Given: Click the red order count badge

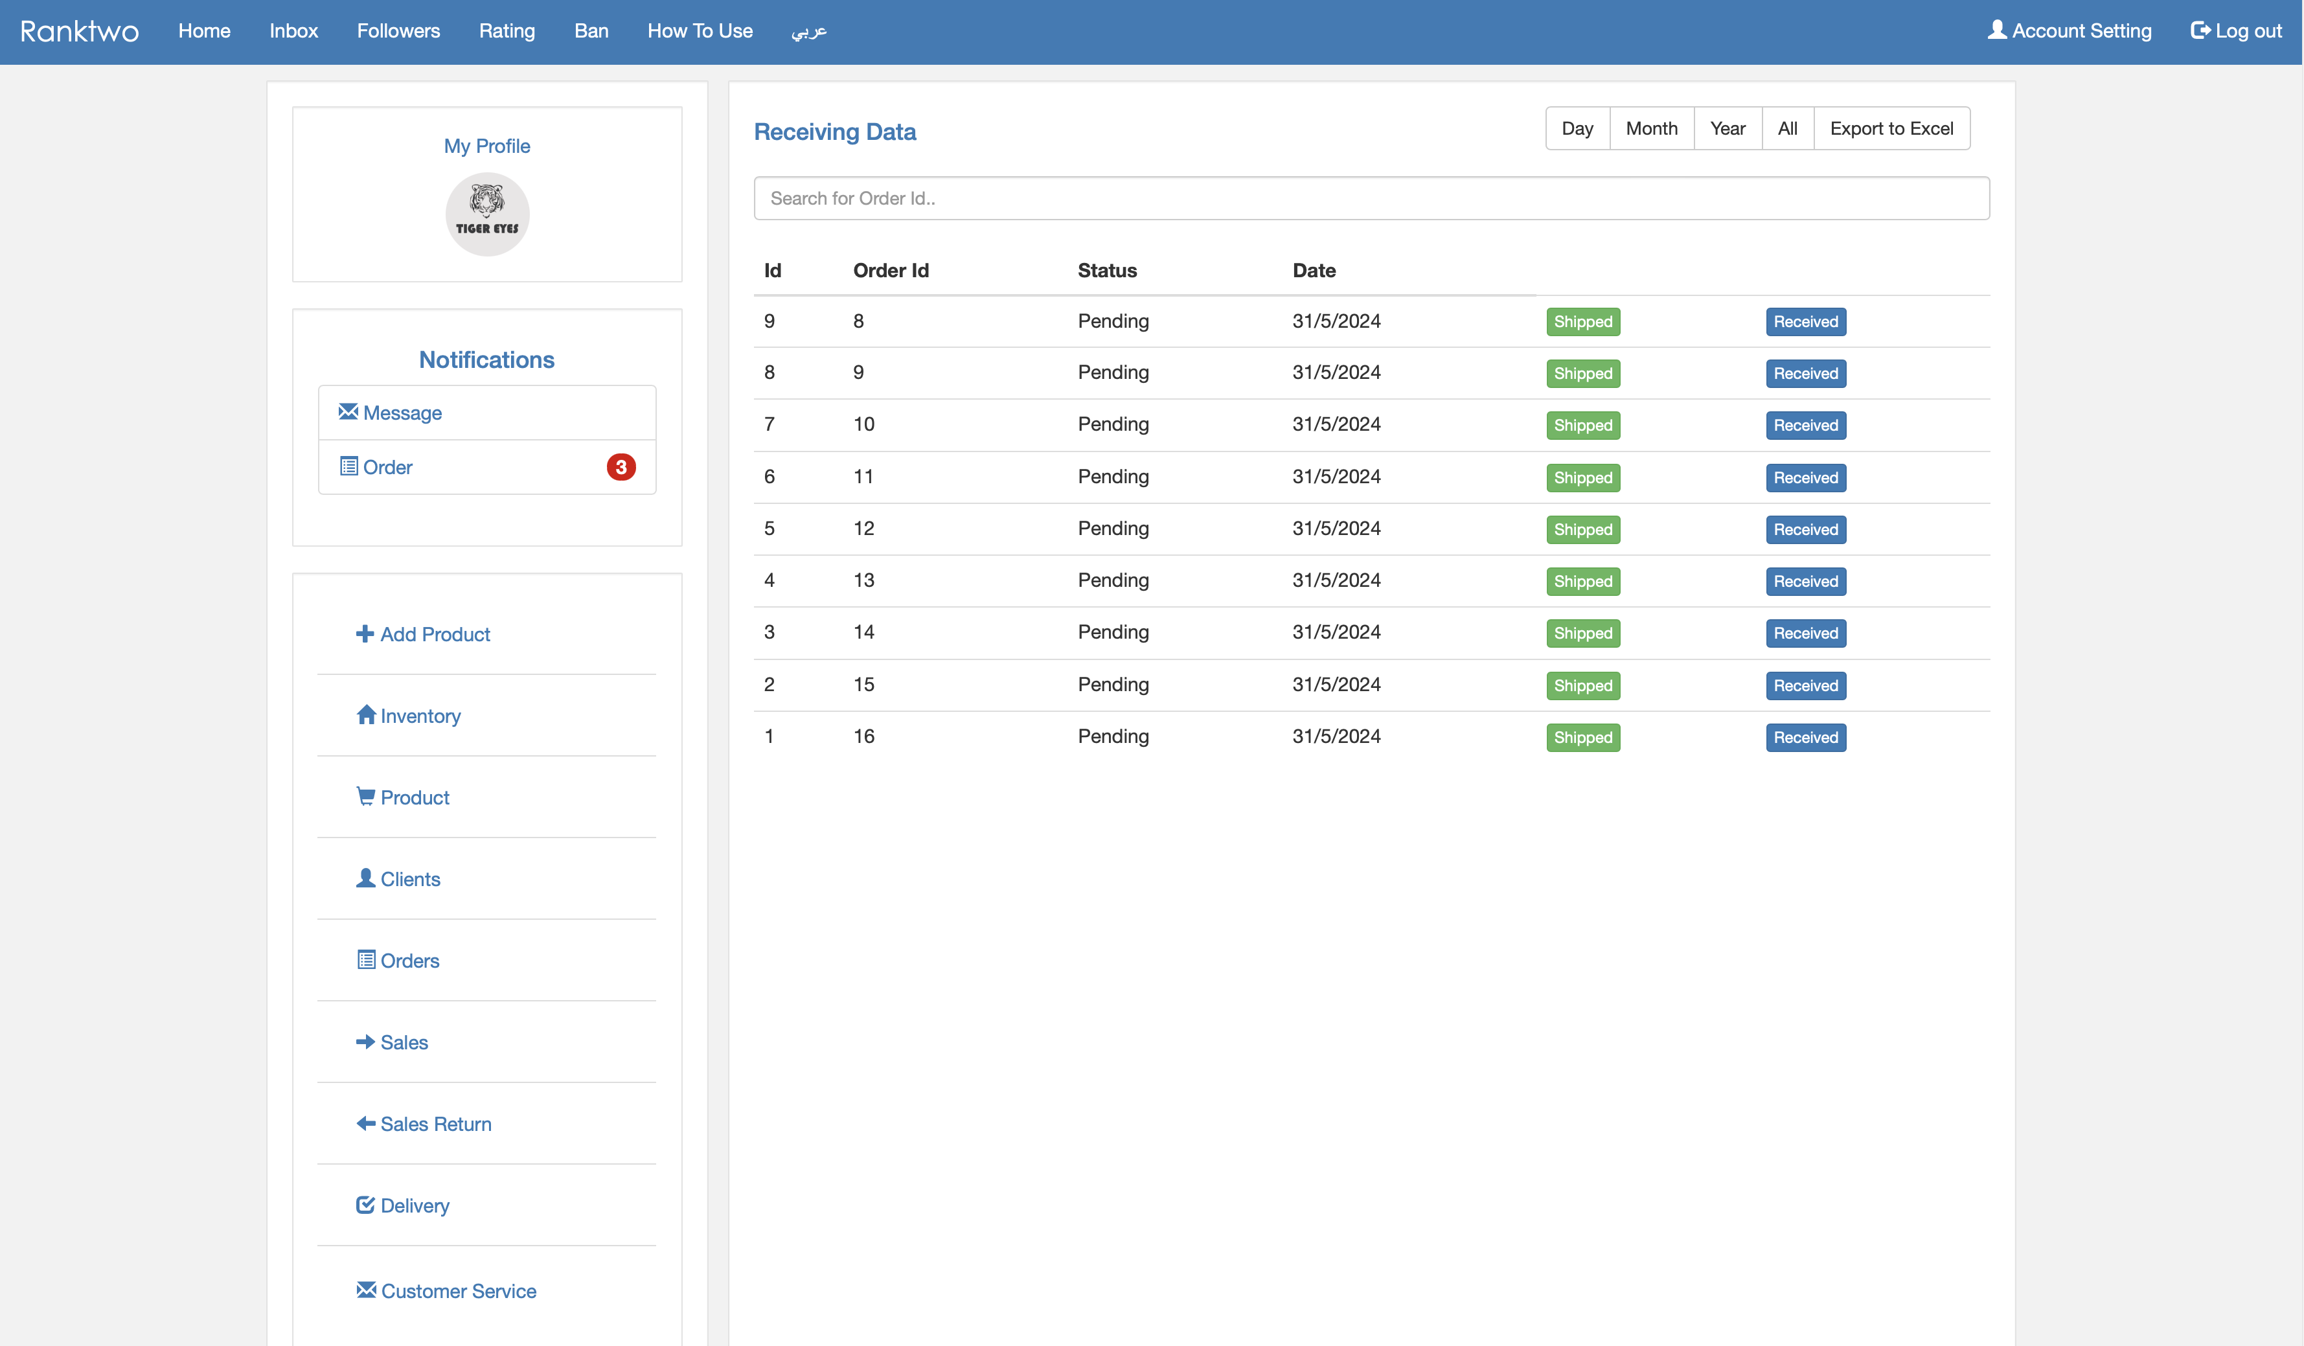Looking at the screenshot, I should (x=621, y=467).
